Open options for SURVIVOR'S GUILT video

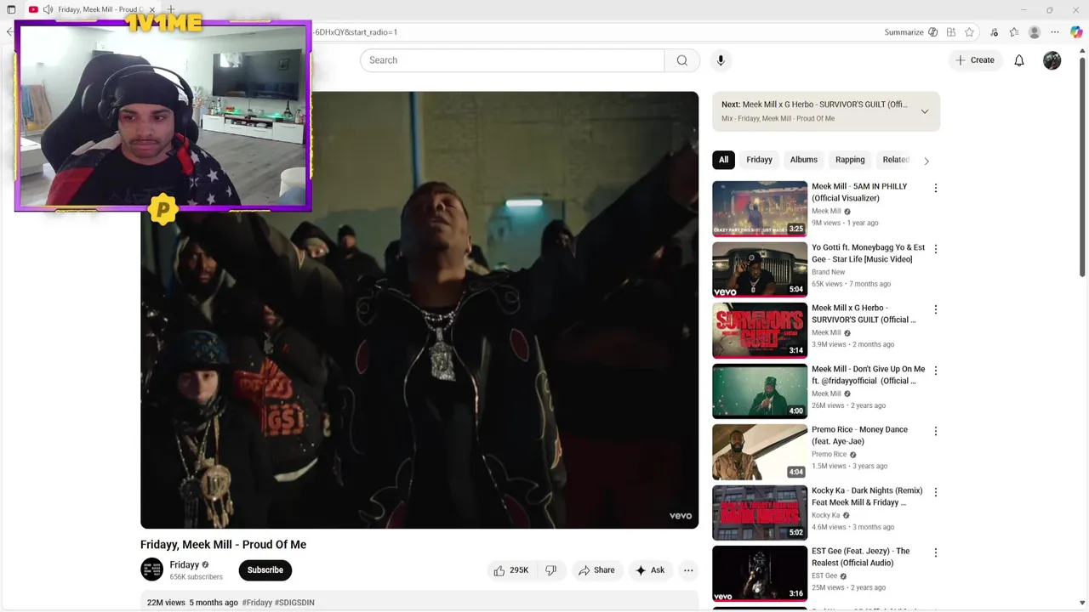(x=936, y=309)
